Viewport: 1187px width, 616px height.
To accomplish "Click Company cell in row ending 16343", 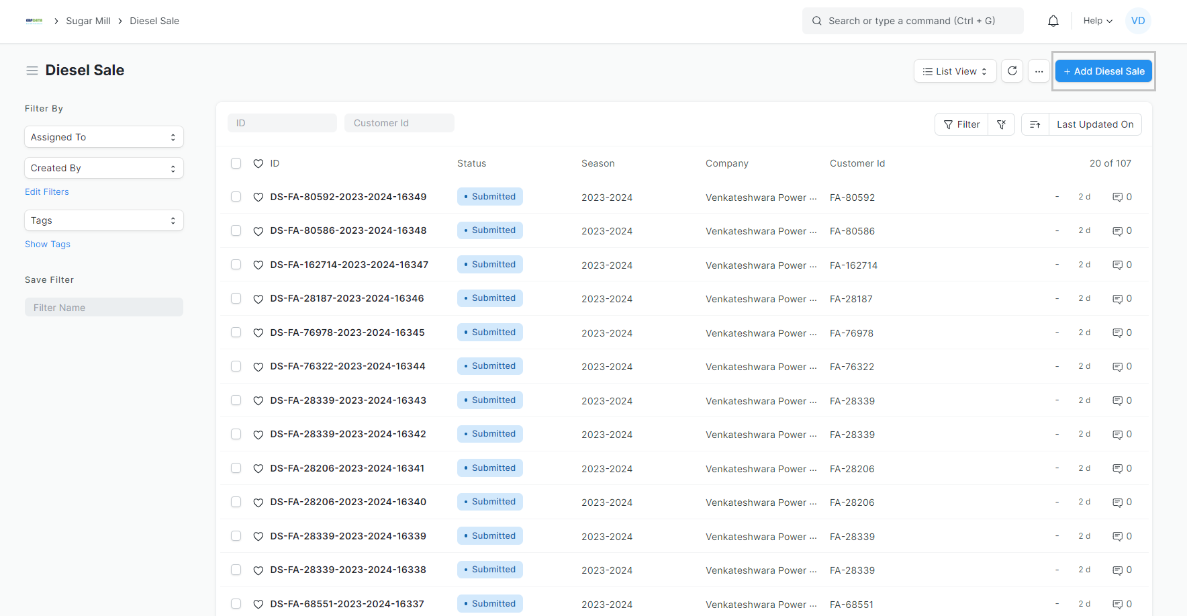I will click(761, 401).
